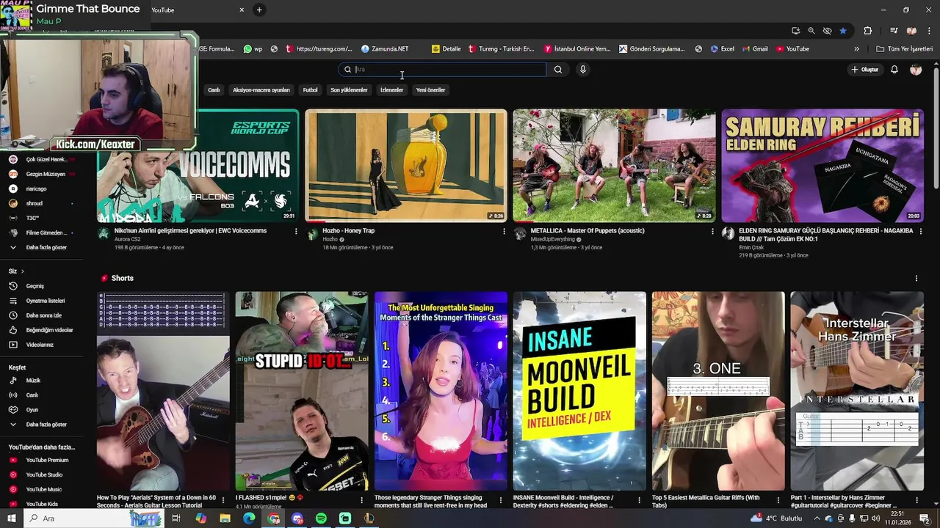Viewport: 940px width, 528px height.
Task: Open the Windows Start button
Action: 11,518
